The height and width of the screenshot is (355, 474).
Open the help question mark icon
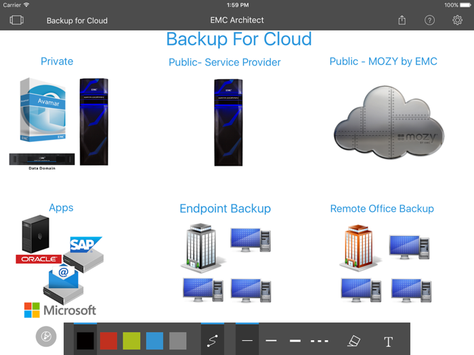click(429, 20)
